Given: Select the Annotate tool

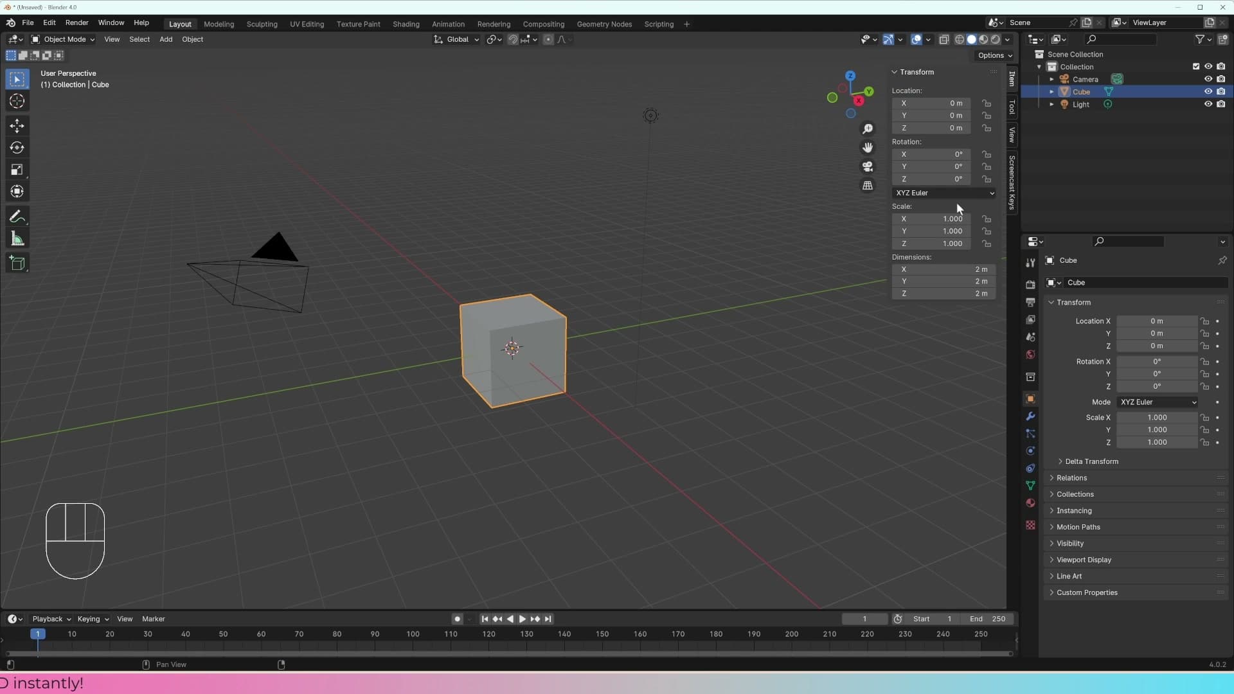Looking at the screenshot, I should click(x=17, y=217).
